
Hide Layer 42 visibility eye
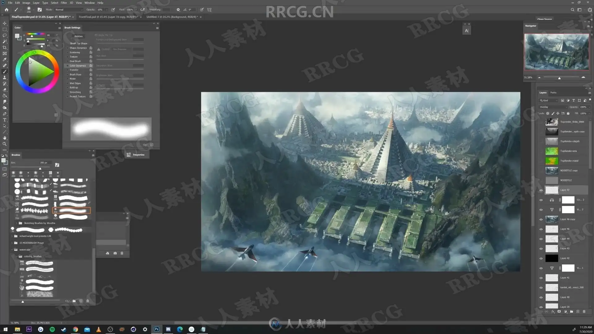541,259
